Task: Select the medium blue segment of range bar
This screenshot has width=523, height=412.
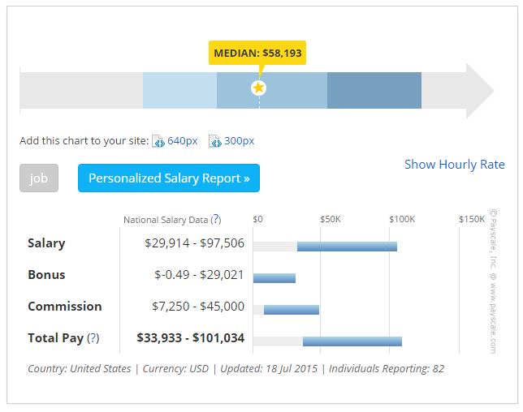Action: coord(272,90)
